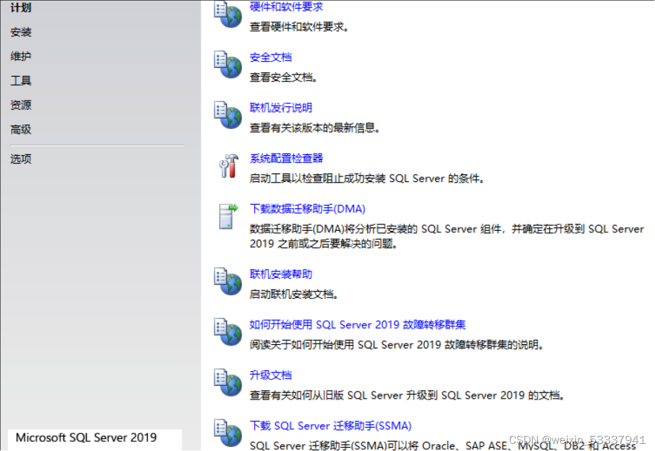Click the icon beside 硬件和软件要求

(x=228, y=14)
